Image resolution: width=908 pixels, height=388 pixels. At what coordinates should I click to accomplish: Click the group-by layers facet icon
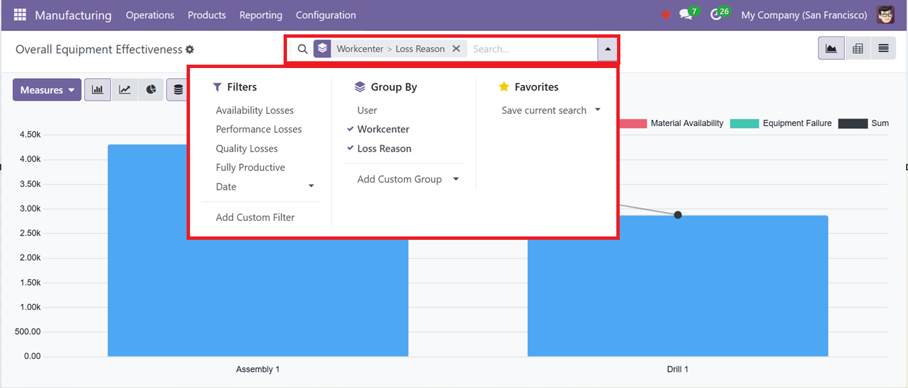click(323, 48)
